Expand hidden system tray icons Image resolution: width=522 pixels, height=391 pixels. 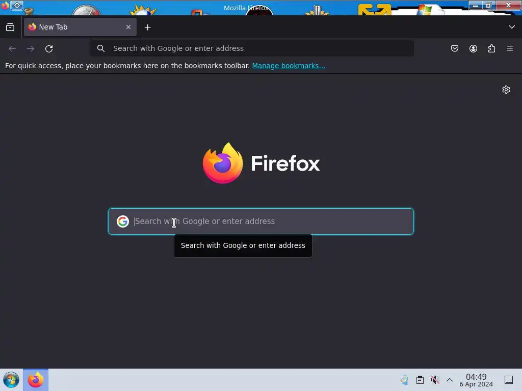click(450, 380)
